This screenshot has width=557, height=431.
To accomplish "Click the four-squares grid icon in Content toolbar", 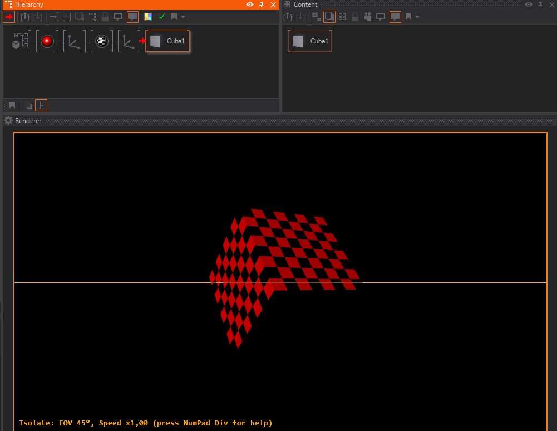I will 342,17.
